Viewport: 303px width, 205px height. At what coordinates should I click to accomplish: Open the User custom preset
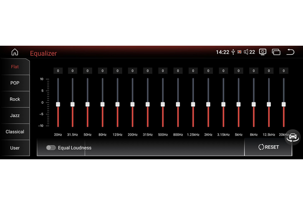click(x=15, y=148)
